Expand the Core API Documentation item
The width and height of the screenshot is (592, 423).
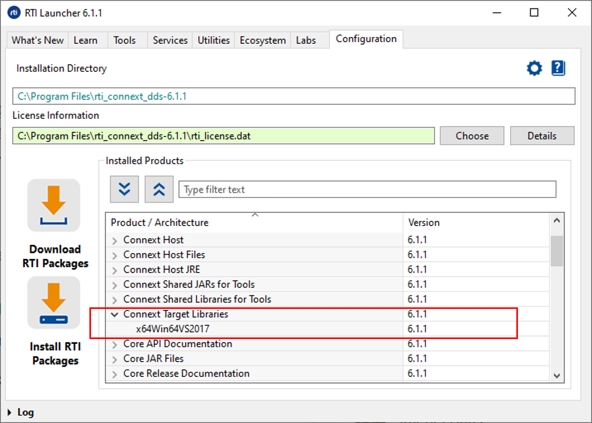coord(115,344)
